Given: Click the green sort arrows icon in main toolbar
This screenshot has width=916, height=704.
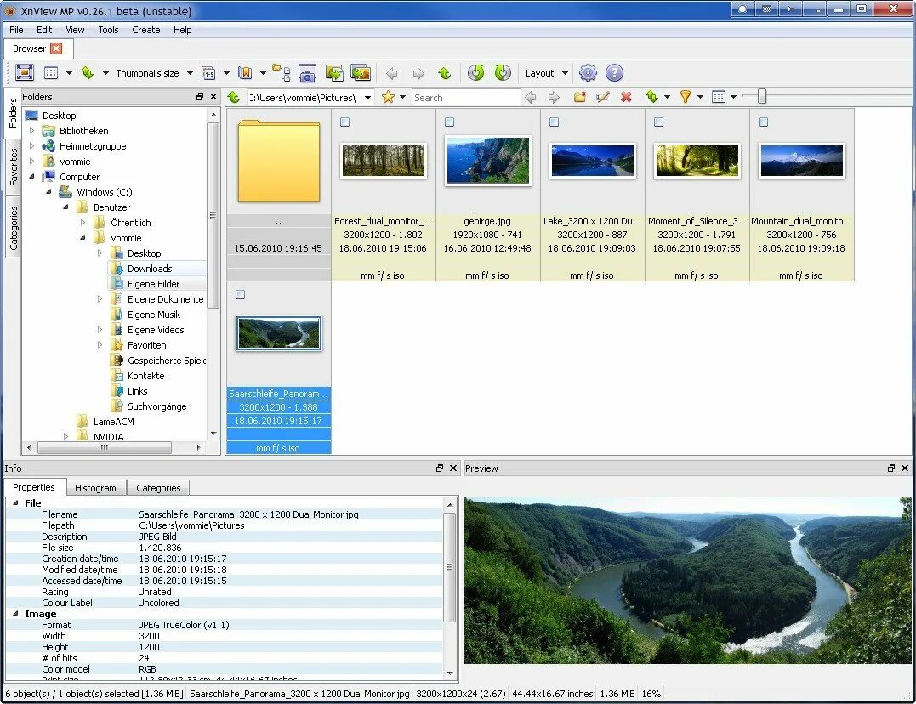Looking at the screenshot, I should [x=87, y=73].
